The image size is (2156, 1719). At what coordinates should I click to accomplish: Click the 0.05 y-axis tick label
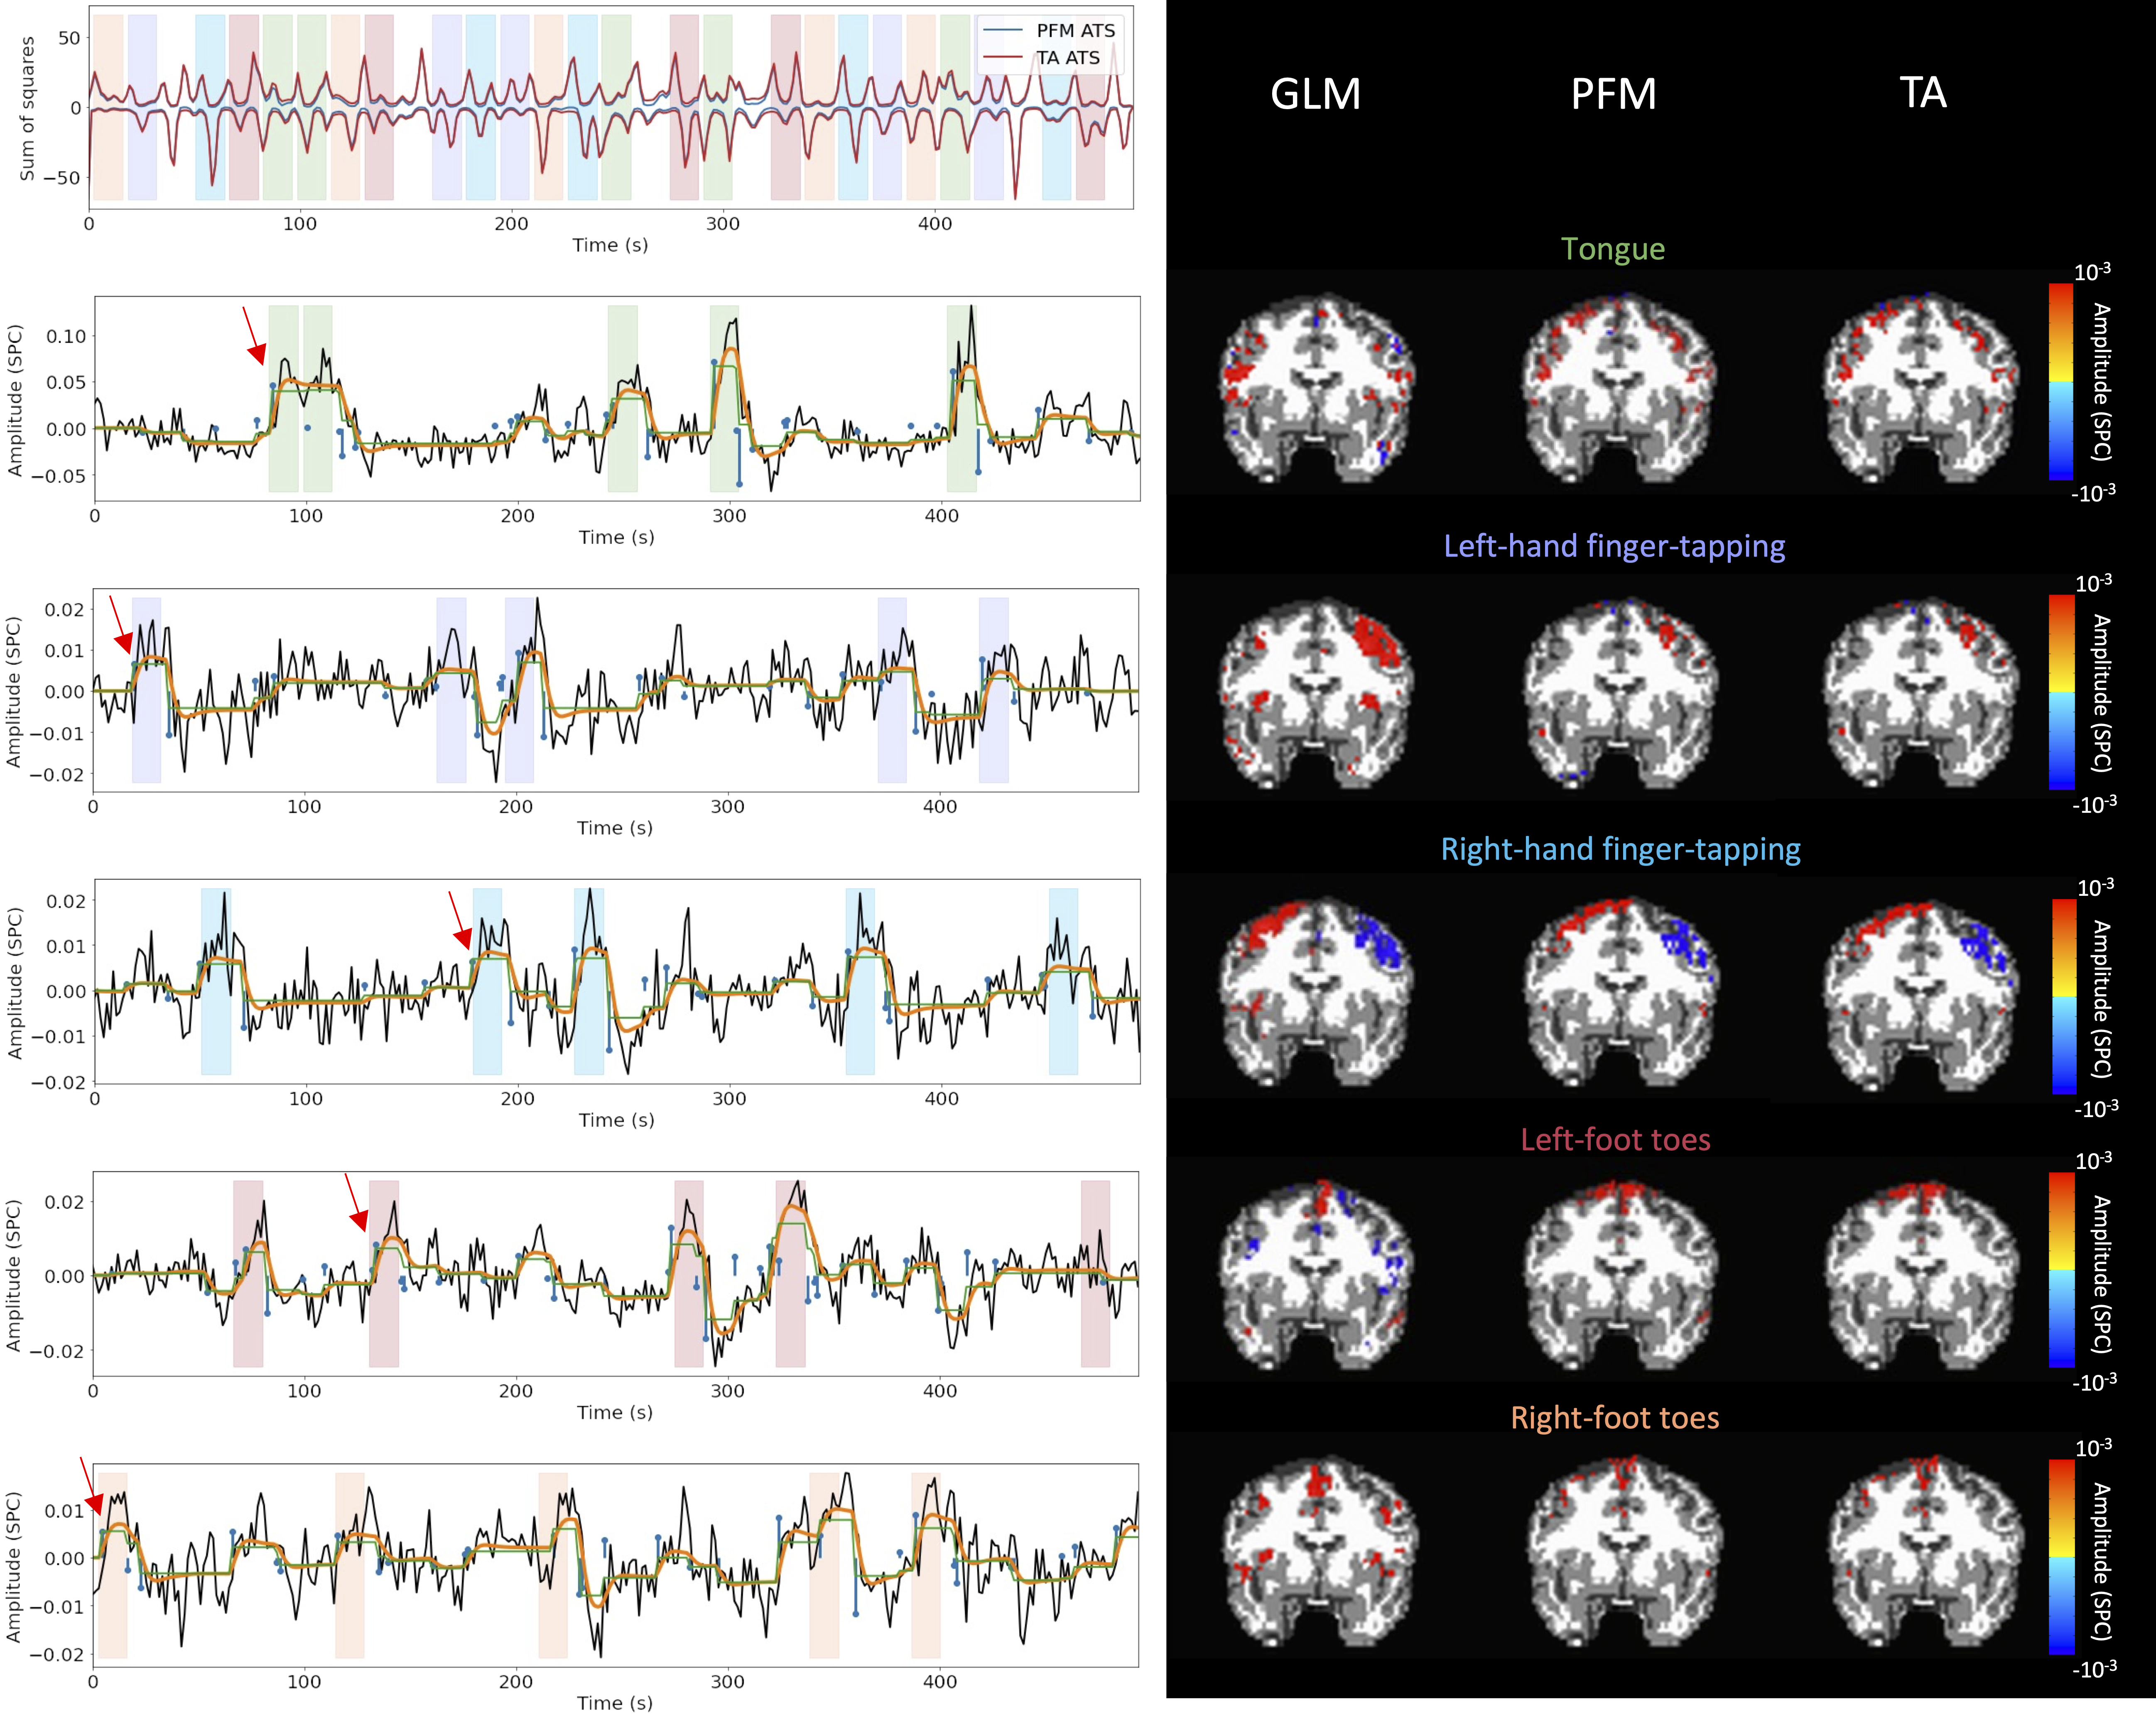pyautogui.click(x=65, y=383)
